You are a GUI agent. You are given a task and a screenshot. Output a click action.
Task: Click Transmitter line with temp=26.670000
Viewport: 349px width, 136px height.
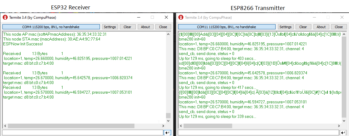coord(243,73)
